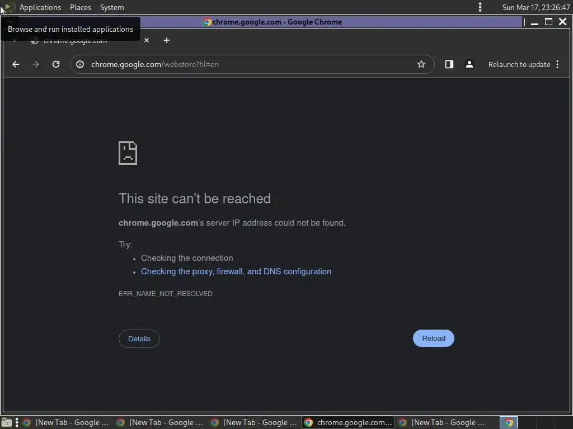573x429 pixels.
Task: Go back using the back arrow
Action: [15, 64]
